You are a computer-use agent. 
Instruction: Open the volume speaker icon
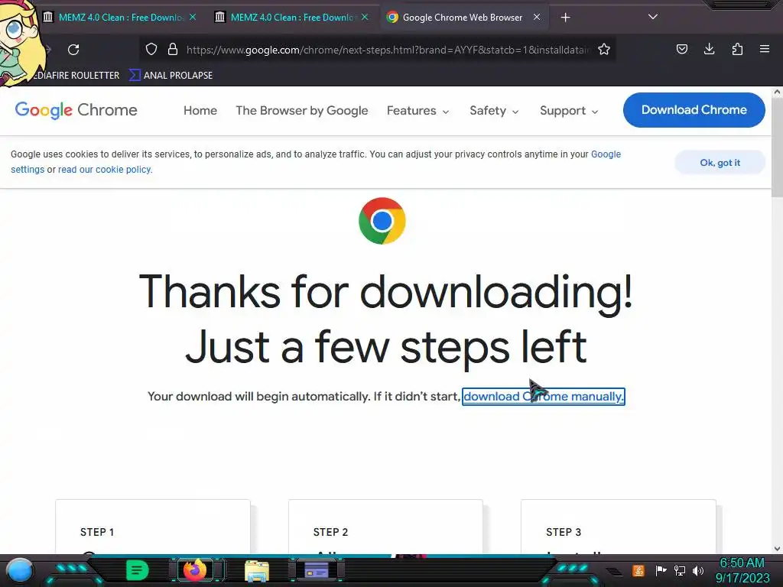[x=698, y=570]
